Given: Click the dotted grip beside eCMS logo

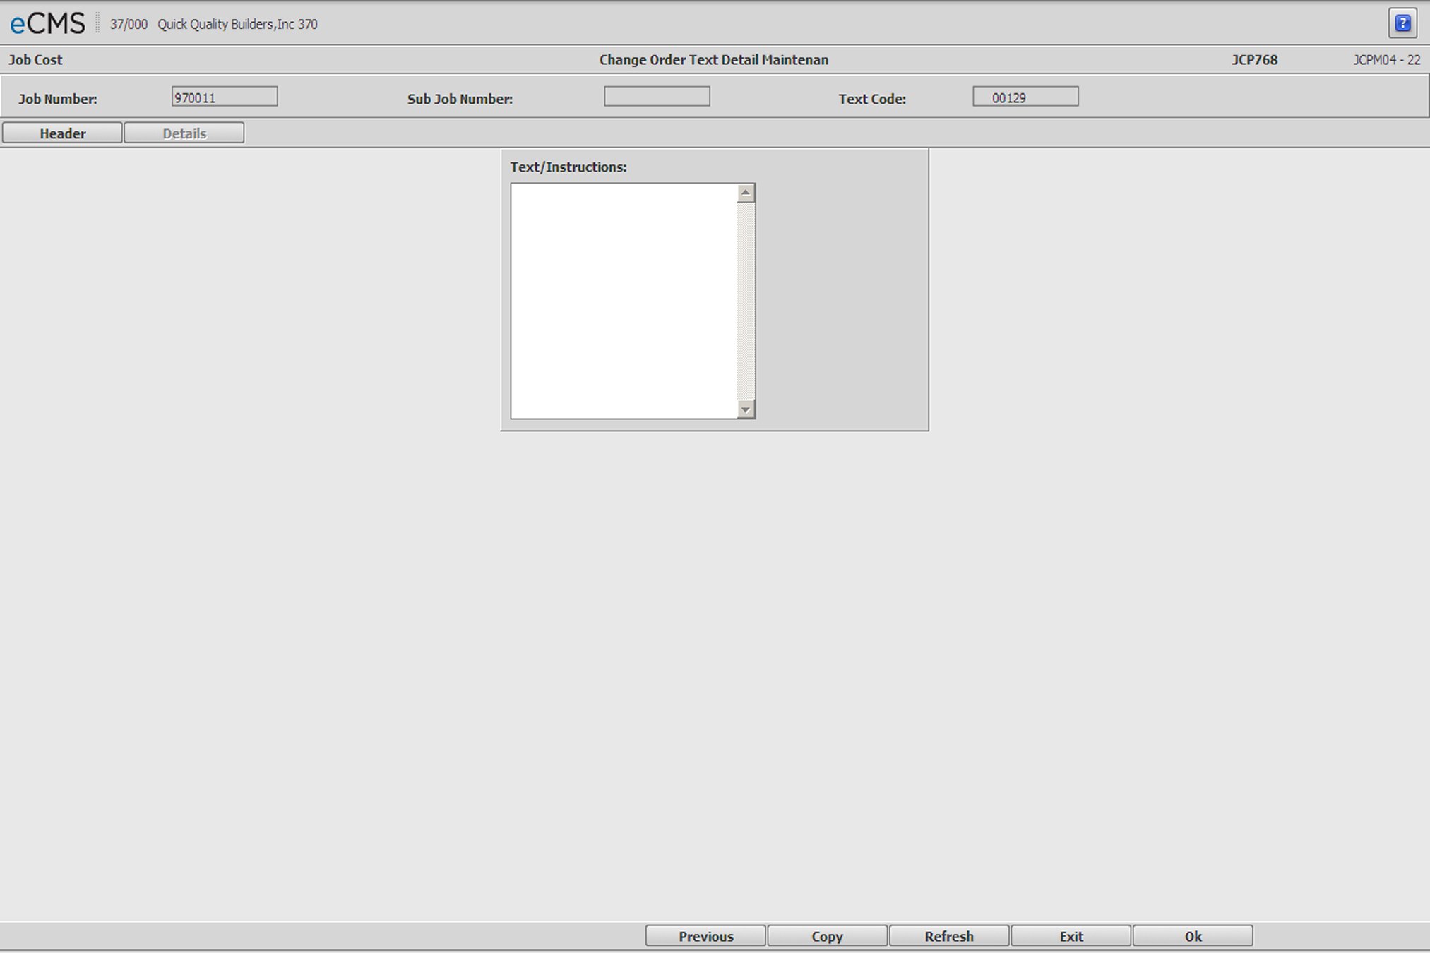Looking at the screenshot, I should (x=97, y=23).
